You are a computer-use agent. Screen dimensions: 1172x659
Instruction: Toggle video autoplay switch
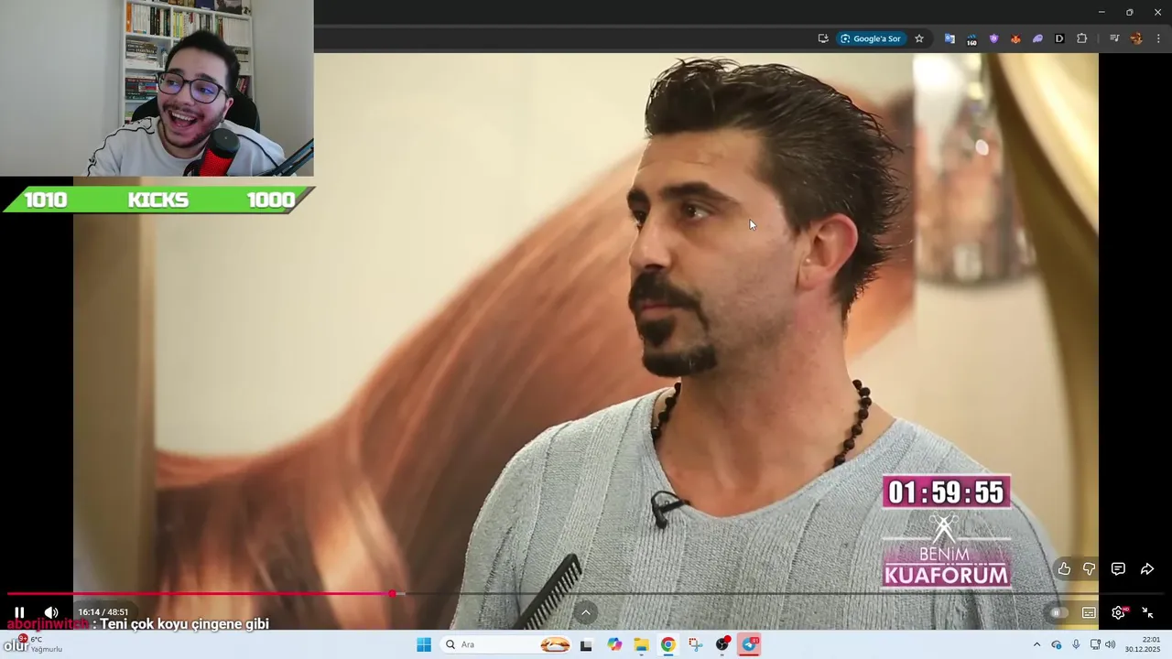click(x=1059, y=613)
